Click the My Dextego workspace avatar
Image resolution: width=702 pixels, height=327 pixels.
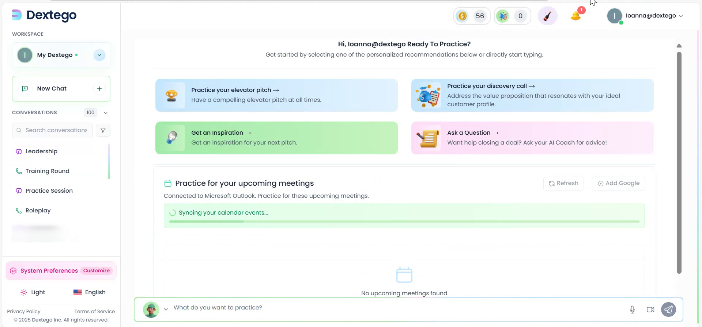[x=25, y=55]
